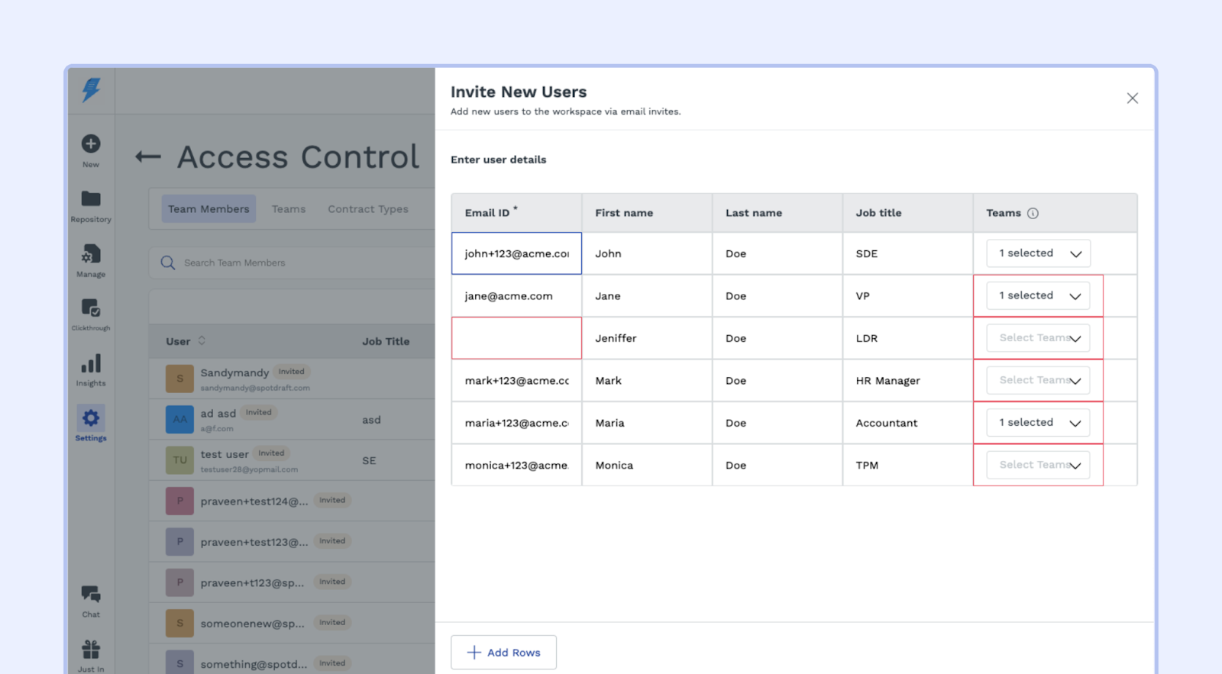
Task: Switch to the Teams tab
Action: [288, 209]
